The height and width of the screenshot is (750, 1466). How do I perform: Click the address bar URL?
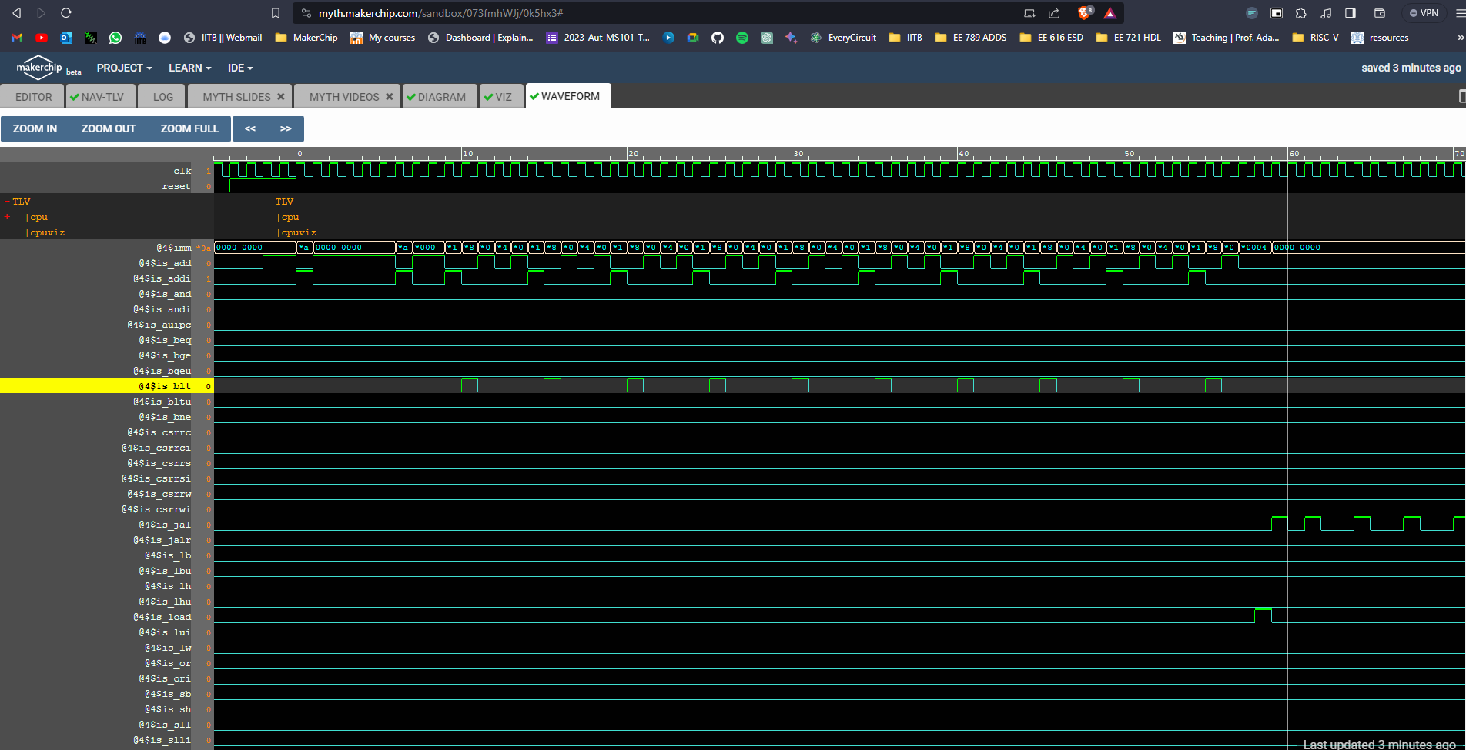click(441, 13)
